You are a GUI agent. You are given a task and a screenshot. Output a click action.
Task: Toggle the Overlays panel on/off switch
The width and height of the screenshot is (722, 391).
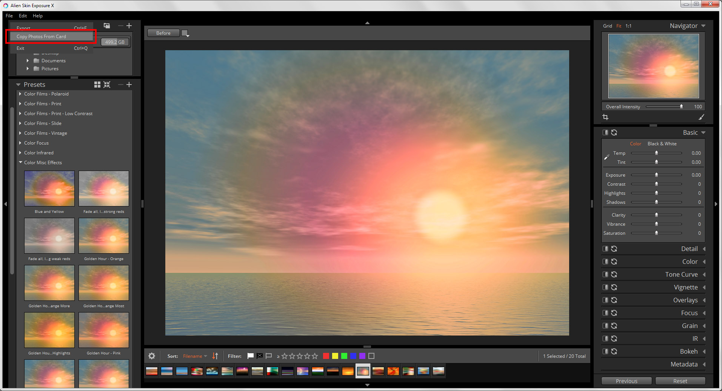point(605,300)
